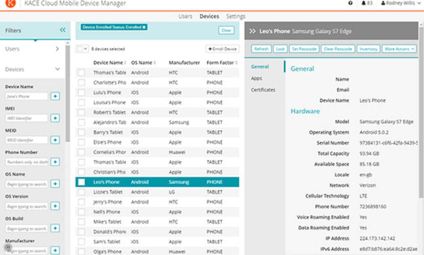The width and height of the screenshot is (424, 255).
Task: Tick checkbox for Olga's Phone row
Action: pyautogui.click(x=81, y=252)
